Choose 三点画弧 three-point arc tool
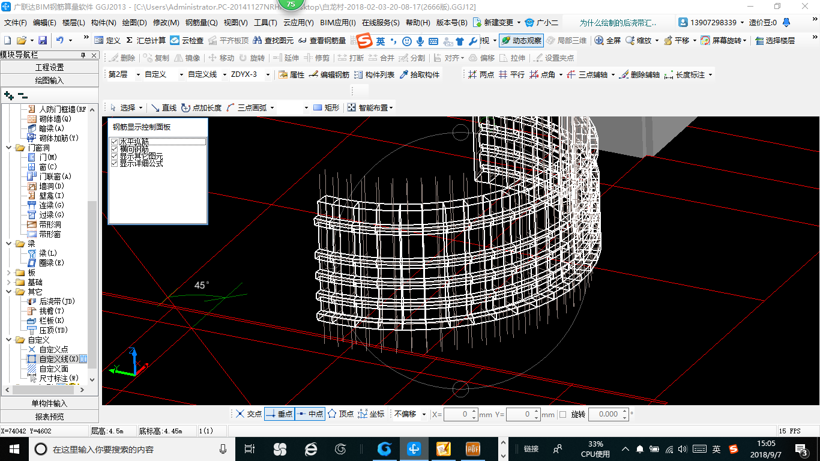 [x=247, y=107]
